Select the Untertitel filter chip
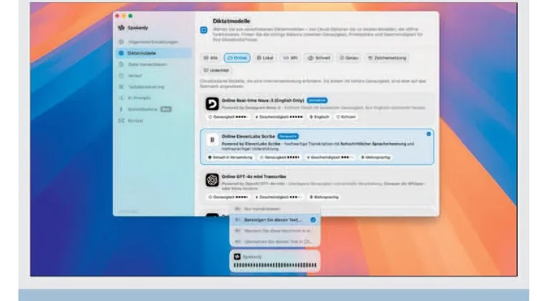537x301 pixels. [x=216, y=71]
